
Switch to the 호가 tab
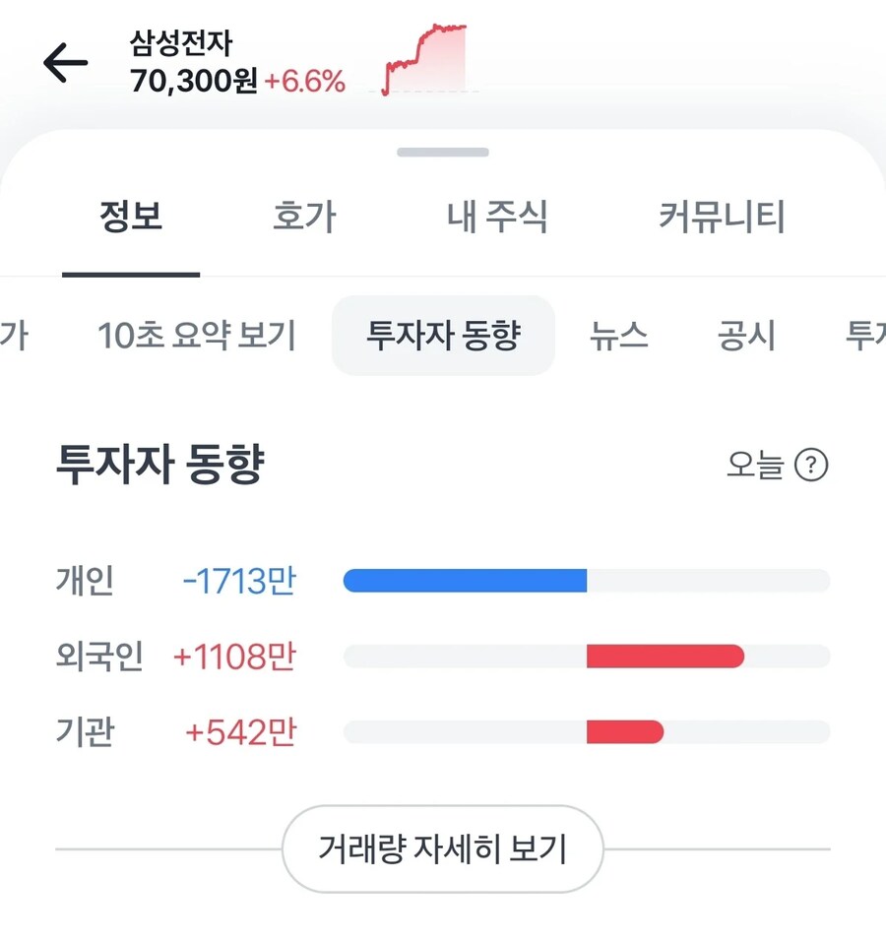[306, 219]
